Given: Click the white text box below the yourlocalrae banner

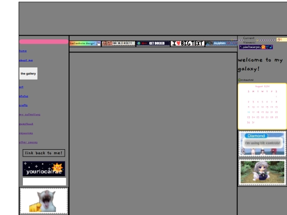Looking at the screenshot, I should pyautogui.click(x=44, y=182).
